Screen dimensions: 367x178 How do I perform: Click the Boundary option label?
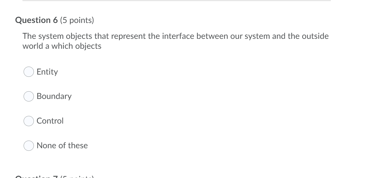[x=54, y=97]
